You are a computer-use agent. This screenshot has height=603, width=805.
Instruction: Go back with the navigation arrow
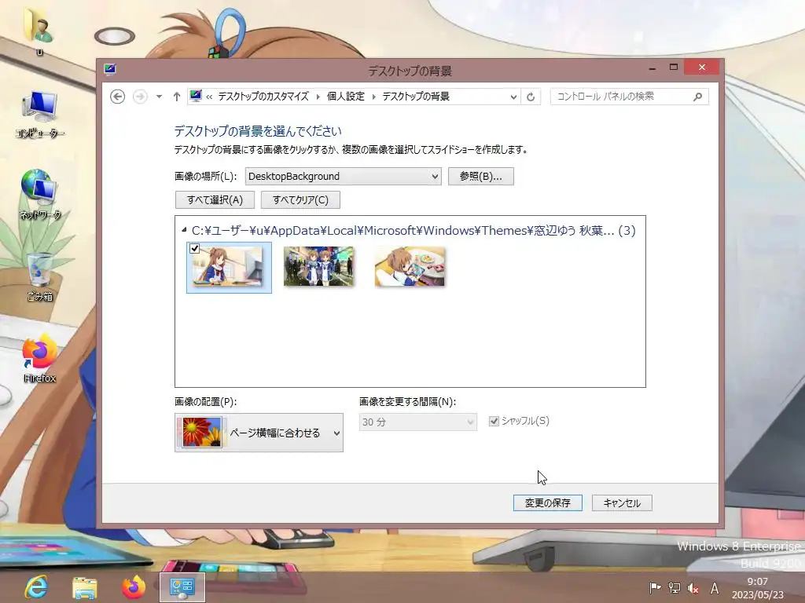[x=118, y=97]
